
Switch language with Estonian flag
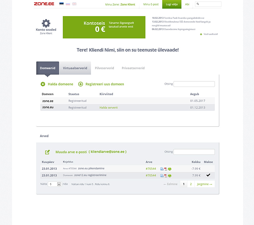(61, 4)
